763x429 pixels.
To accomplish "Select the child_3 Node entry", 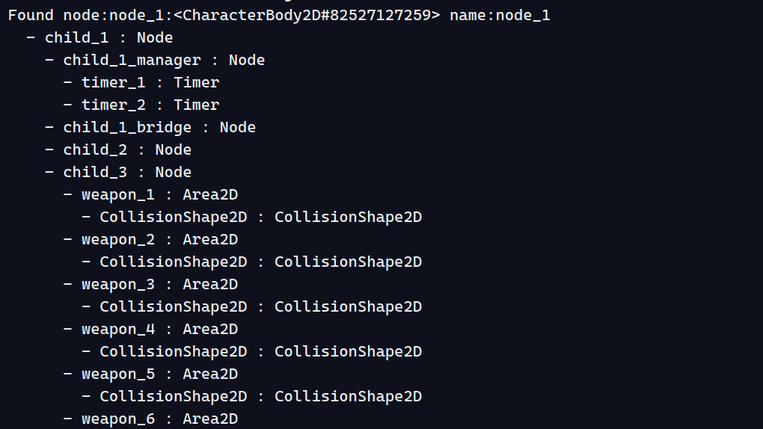I will coord(117,172).
